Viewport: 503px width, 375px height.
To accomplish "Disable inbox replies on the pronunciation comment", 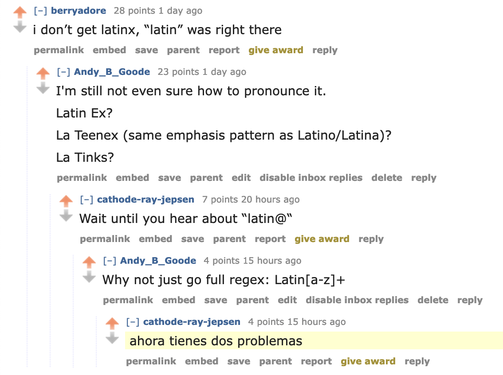I will coord(311,177).
